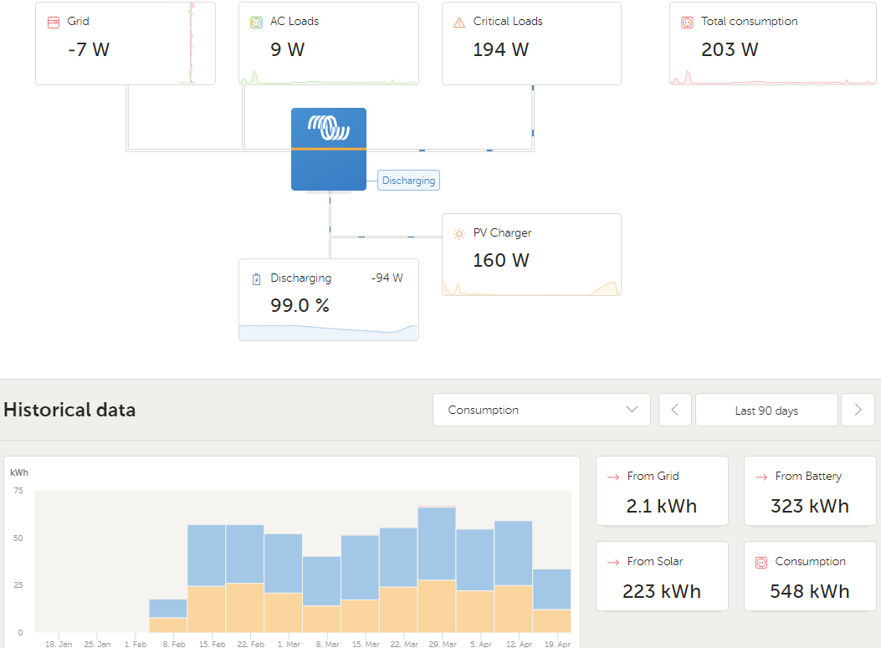The image size is (881, 648).
Task: Click the Consumption 548 kWh value
Action: click(x=810, y=591)
